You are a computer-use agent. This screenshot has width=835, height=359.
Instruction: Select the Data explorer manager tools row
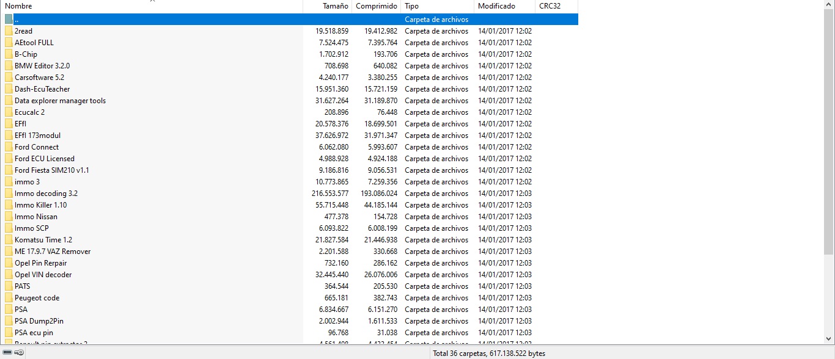[289, 101]
